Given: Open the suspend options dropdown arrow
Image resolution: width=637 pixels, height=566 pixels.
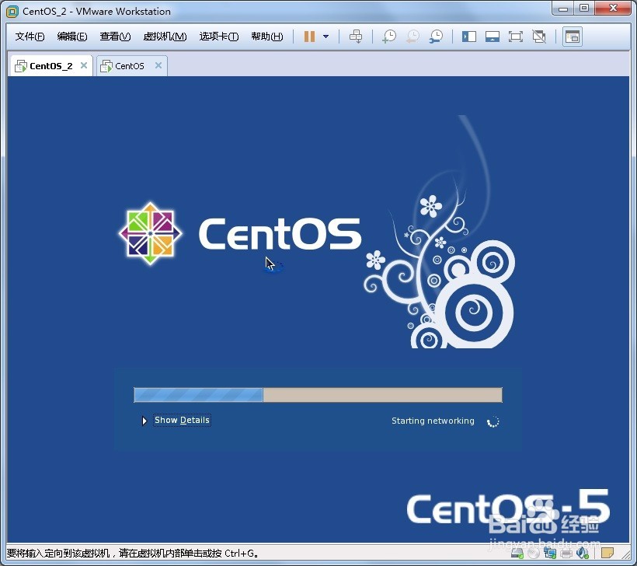Looking at the screenshot, I should [x=325, y=37].
